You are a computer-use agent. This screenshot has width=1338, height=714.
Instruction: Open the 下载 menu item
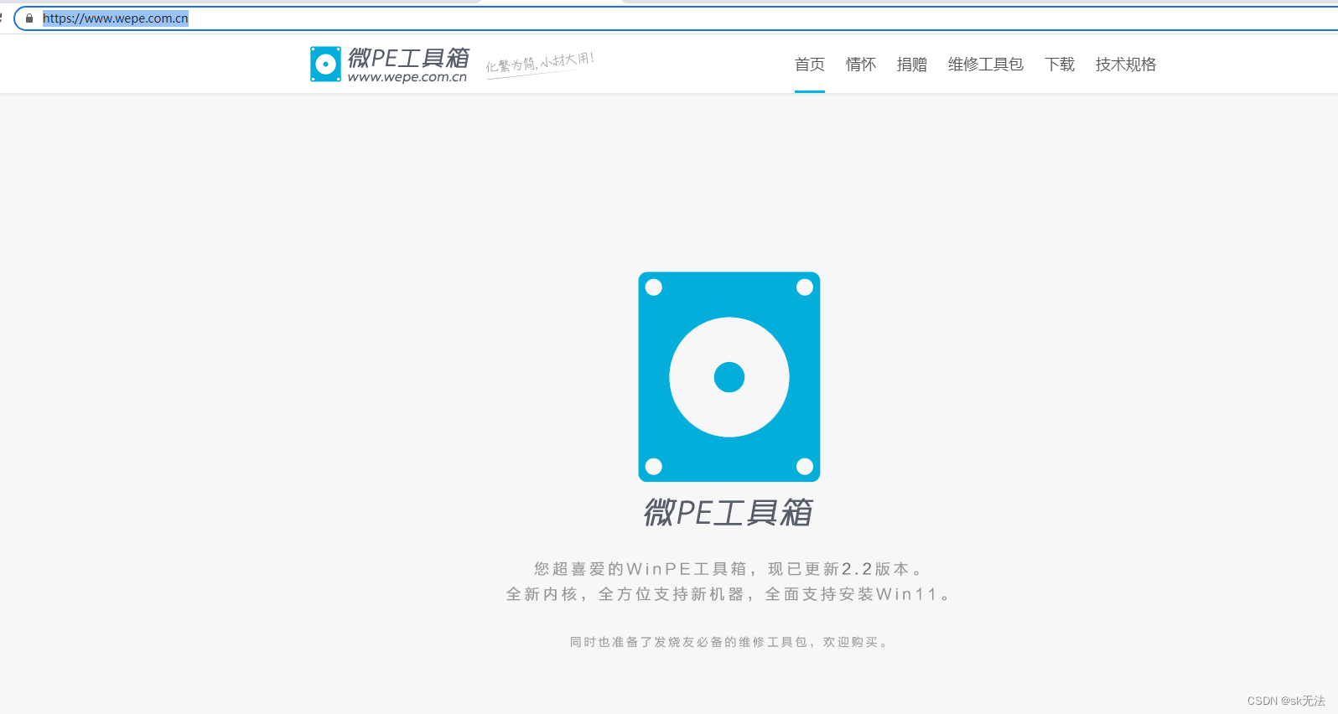pyautogui.click(x=1060, y=65)
